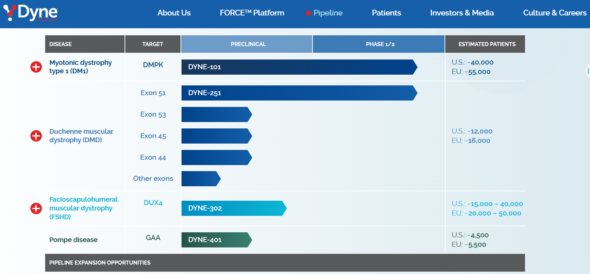Click the U.S. ~12,000 patient estimate
The height and width of the screenshot is (274, 590).
[x=472, y=131]
